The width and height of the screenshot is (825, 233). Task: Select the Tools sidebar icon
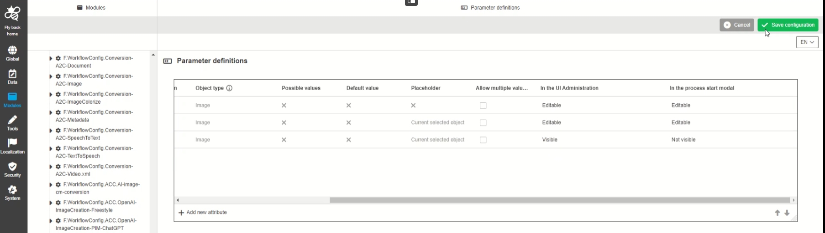tap(12, 120)
